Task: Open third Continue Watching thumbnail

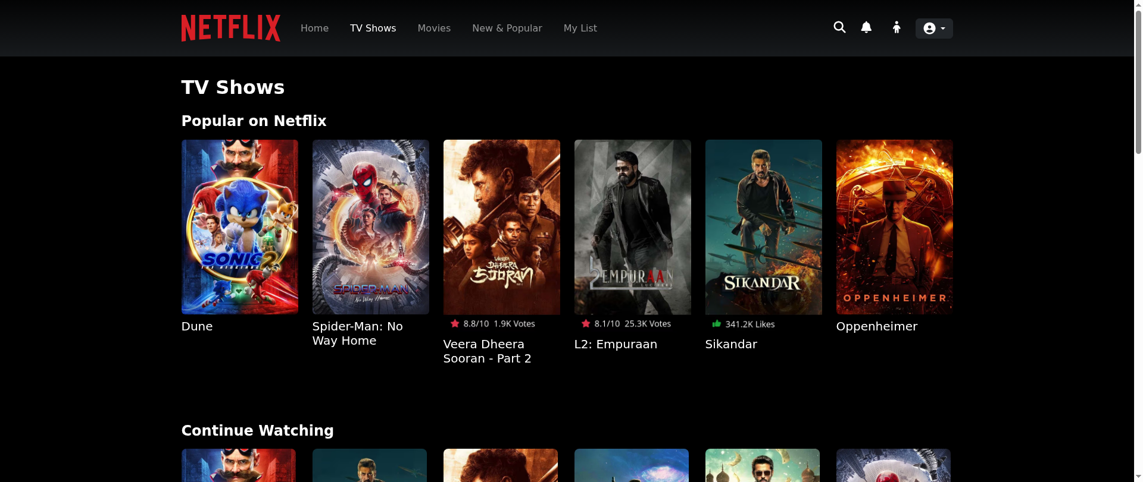Action: pyautogui.click(x=501, y=465)
